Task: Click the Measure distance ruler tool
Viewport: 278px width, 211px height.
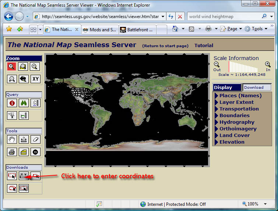Action: tap(24, 139)
